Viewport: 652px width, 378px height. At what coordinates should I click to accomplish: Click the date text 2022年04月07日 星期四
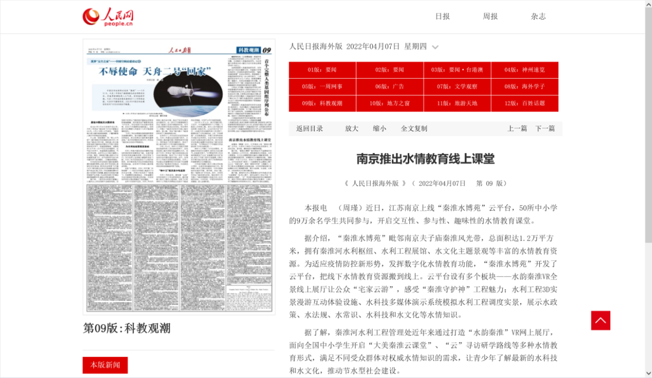(x=386, y=46)
